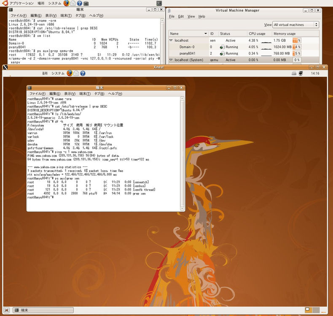Viewport: 333px width, 316px height.
Task: Open the システム menu inside the Xnest desktop panel
Action: point(58,73)
